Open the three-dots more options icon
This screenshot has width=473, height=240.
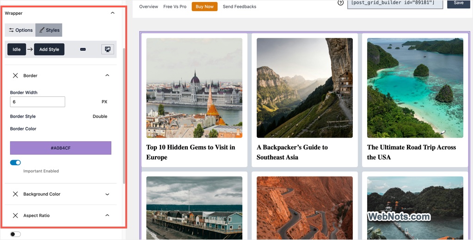pos(83,49)
